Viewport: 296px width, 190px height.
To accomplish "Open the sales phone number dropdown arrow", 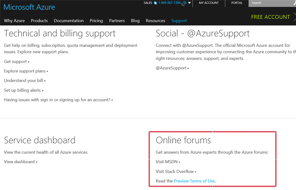I will (189, 3).
